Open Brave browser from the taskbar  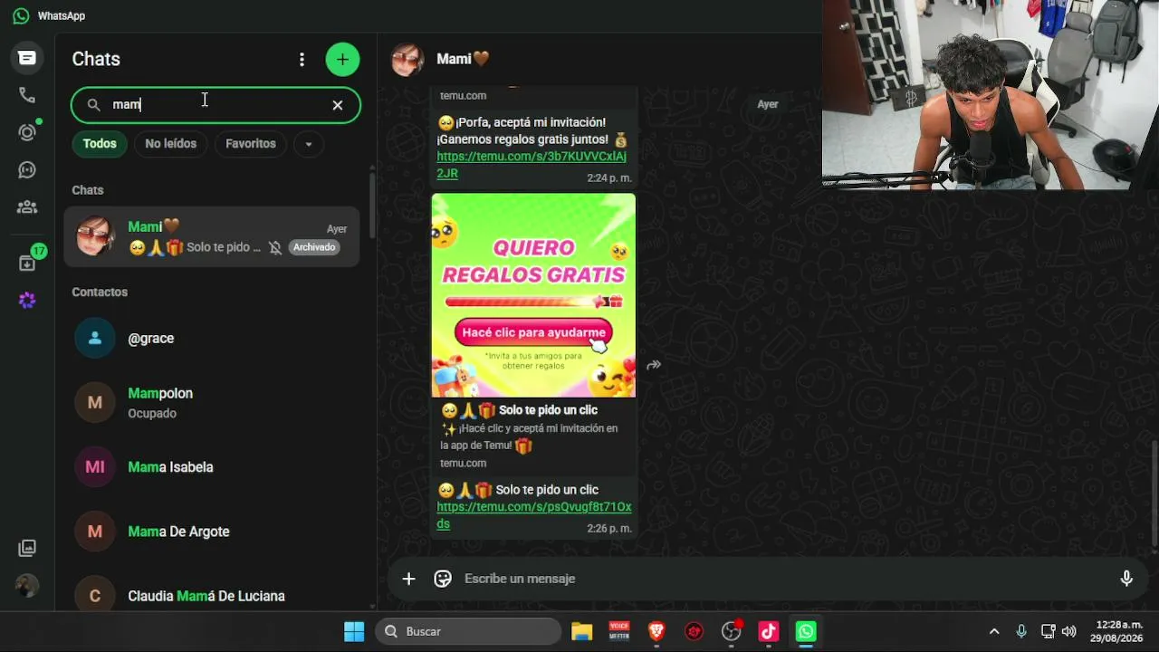tap(656, 631)
